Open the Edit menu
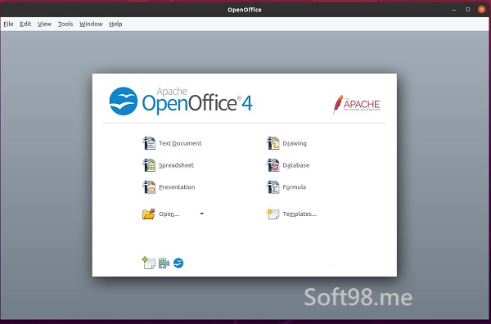 point(25,24)
